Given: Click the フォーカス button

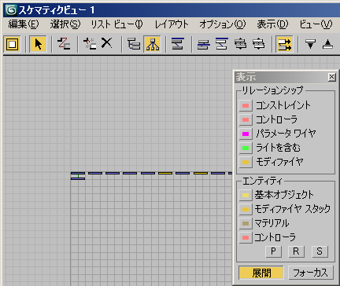Looking at the screenshot, I should (311, 273).
